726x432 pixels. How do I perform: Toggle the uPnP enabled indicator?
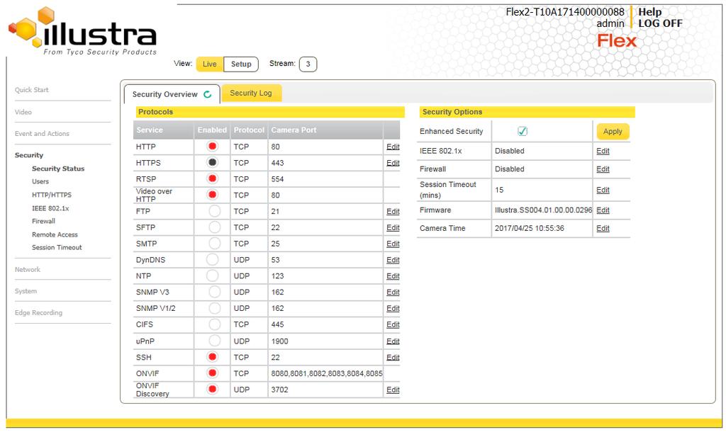[214, 341]
